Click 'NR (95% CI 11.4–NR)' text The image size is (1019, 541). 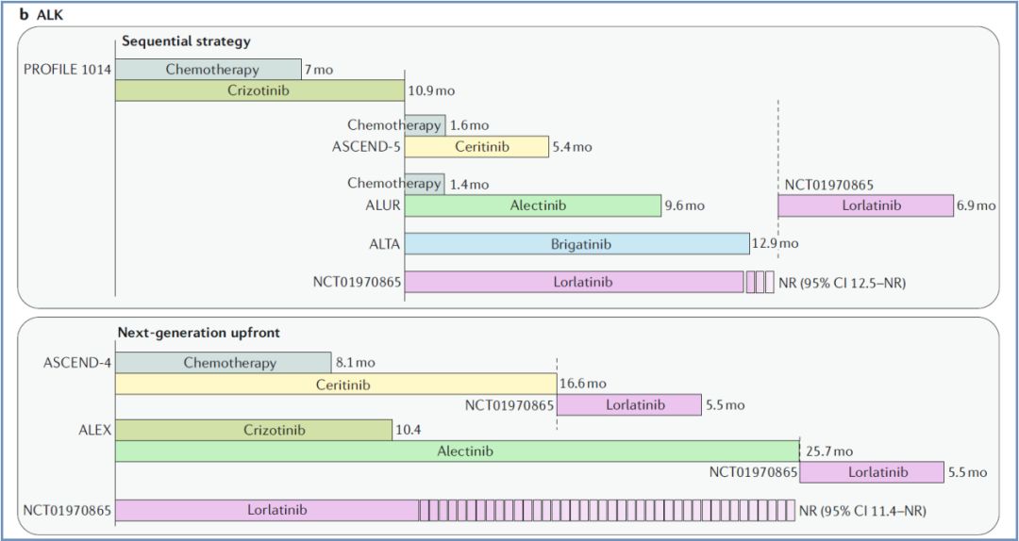tap(861, 511)
